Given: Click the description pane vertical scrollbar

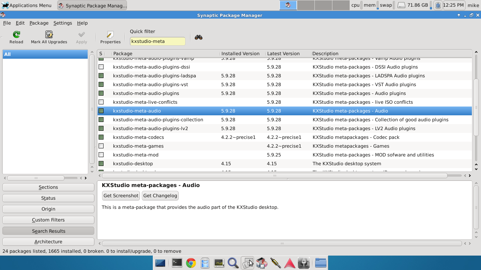Looking at the screenshot, I should point(476,207).
